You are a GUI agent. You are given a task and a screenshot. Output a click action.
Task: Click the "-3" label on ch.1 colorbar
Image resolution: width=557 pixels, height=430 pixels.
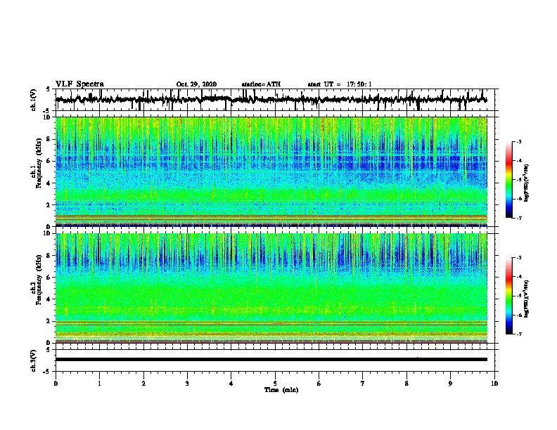[x=518, y=142]
